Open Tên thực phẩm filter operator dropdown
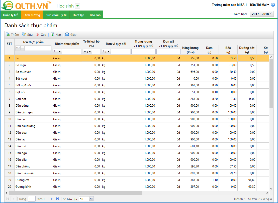Screen dimensions: 278x203 pyautogui.click(x=22, y=48)
